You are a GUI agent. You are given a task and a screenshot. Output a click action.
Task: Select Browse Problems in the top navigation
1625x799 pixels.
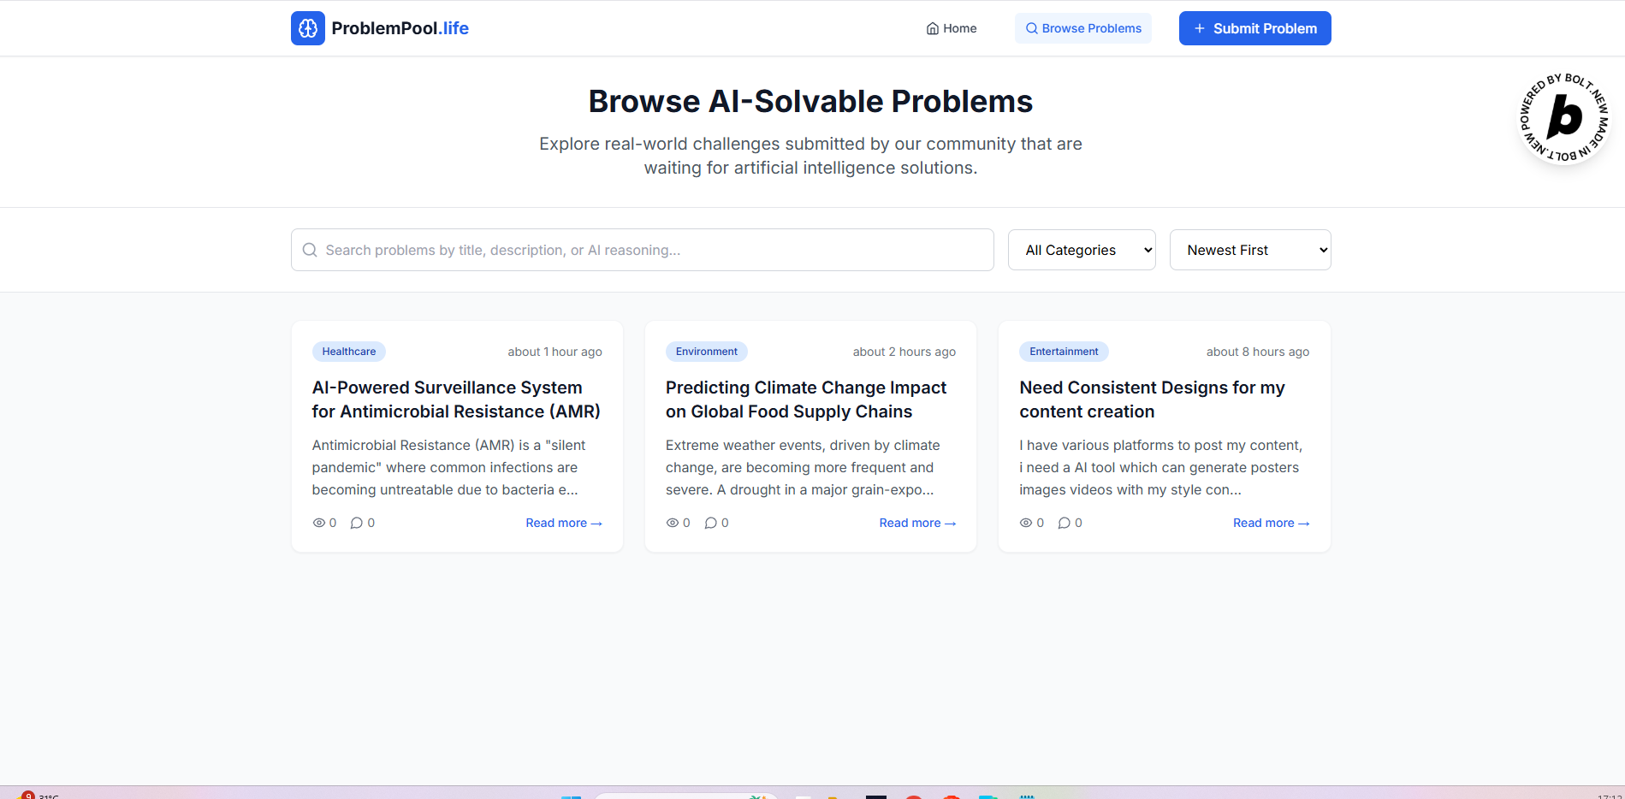pyautogui.click(x=1082, y=28)
